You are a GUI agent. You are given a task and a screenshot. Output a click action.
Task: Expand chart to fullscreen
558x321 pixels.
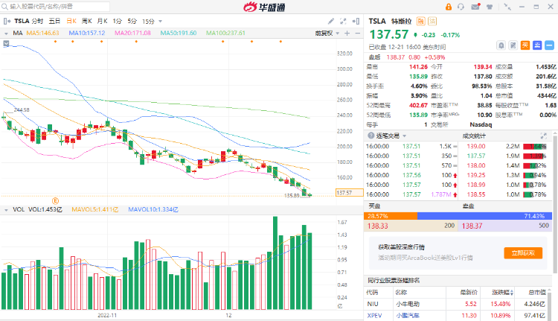pyautogui.click(x=343, y=22)
